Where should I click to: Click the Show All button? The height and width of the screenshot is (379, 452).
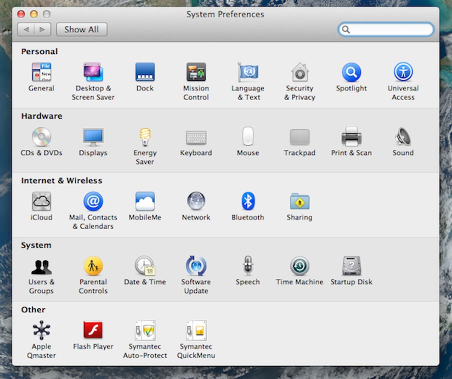point(82,29)
